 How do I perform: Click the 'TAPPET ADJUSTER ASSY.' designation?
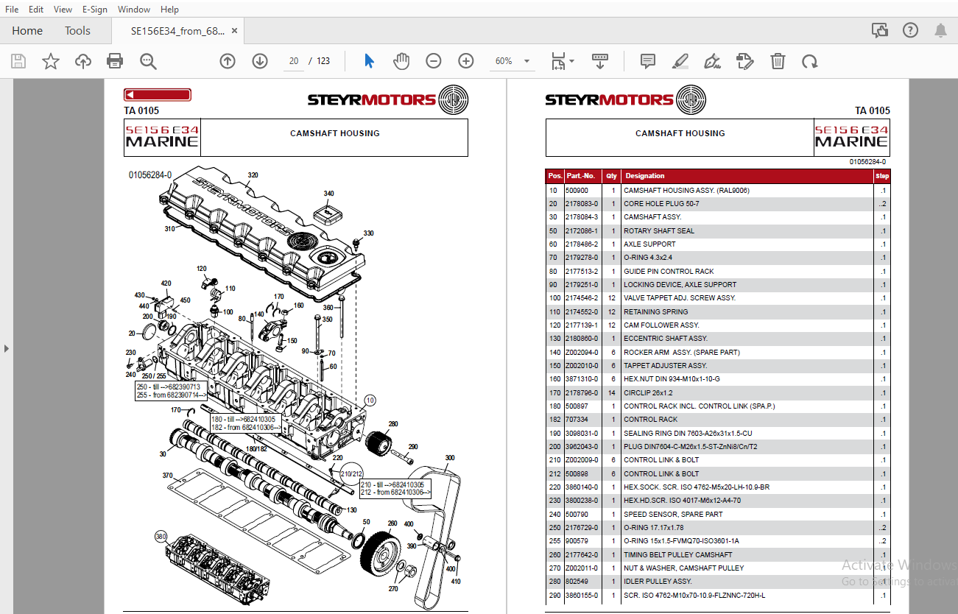coord(665,365)
